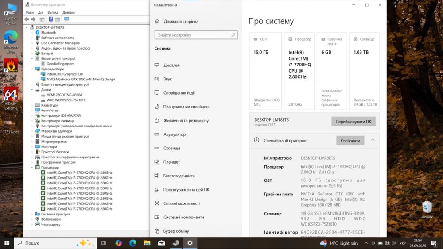
Task: Open the Windows Start menu
Action: click(7, 243)
